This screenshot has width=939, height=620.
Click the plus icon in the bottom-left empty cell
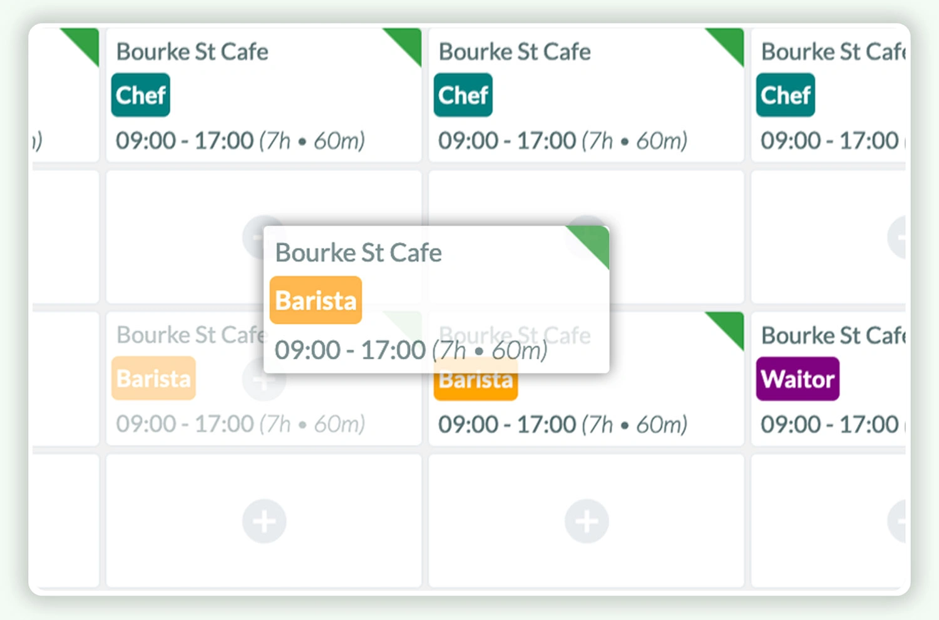click(264, 521)
